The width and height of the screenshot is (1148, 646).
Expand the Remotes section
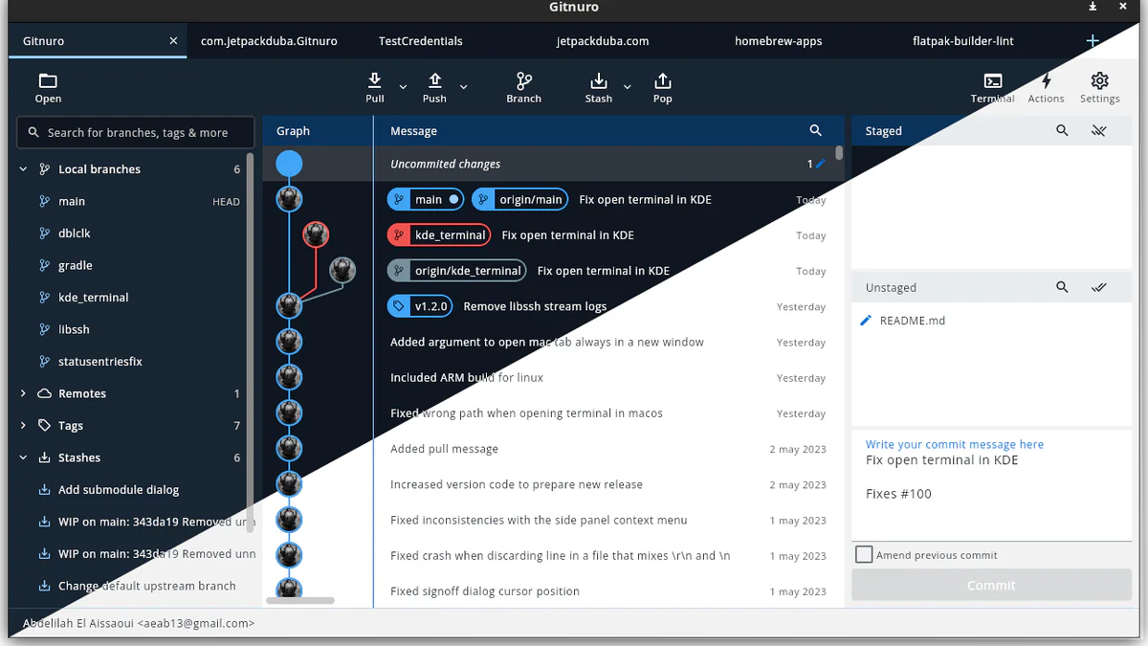tap(22, 392)
